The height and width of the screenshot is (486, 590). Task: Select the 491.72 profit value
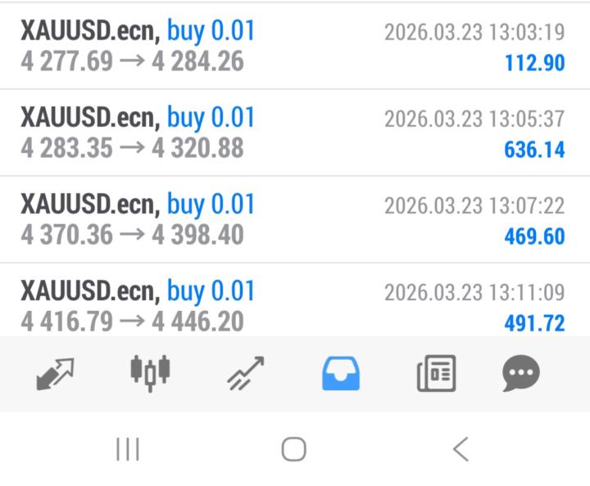coord(534,323)
